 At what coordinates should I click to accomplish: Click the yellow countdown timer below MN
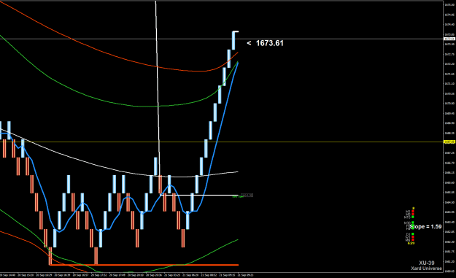(x=411, y=243)
